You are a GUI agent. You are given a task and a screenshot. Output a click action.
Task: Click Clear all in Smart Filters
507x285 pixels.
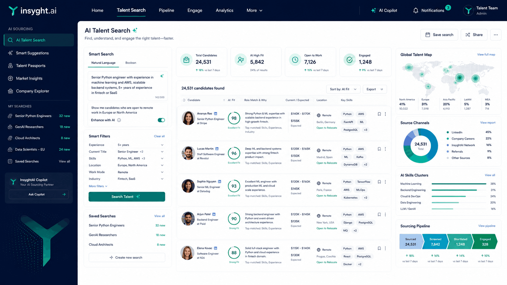coord(159,136)
